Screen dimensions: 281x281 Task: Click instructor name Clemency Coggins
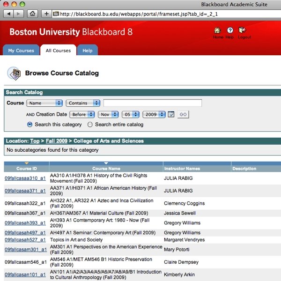(x=184, y=203)
